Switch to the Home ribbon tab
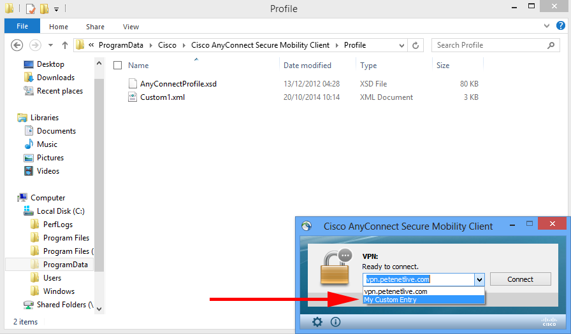Screen dimensions: 571x334 click(59, 27)
